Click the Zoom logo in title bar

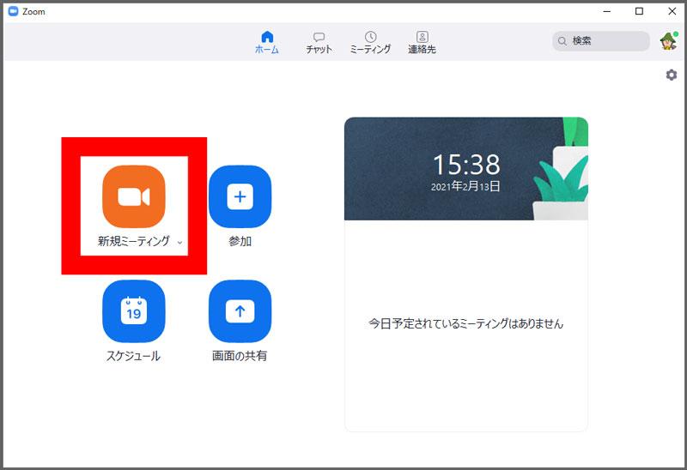13,11
